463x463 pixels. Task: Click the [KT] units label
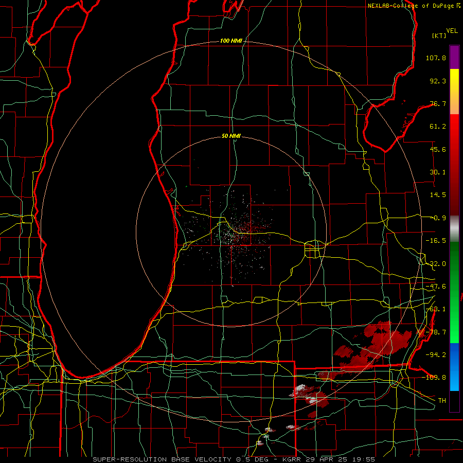point(439,35)
